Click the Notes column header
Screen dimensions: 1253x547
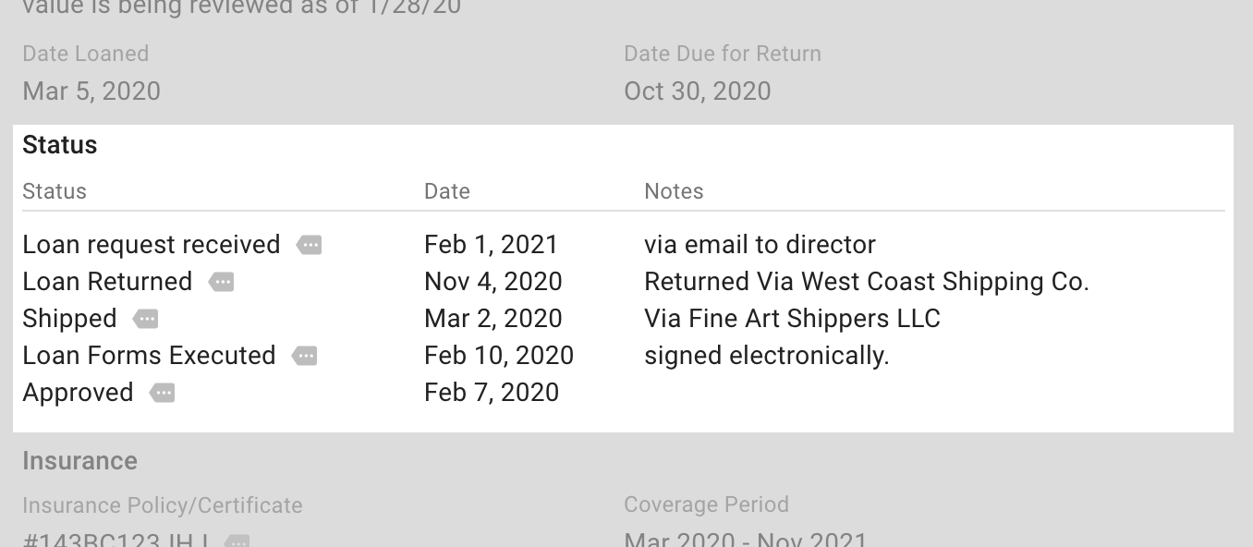pos(674,191)
